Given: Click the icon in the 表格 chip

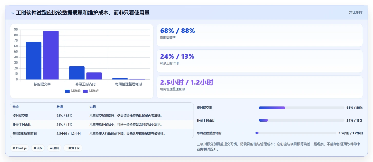Looking at the screenshot, I should point(35,148).
